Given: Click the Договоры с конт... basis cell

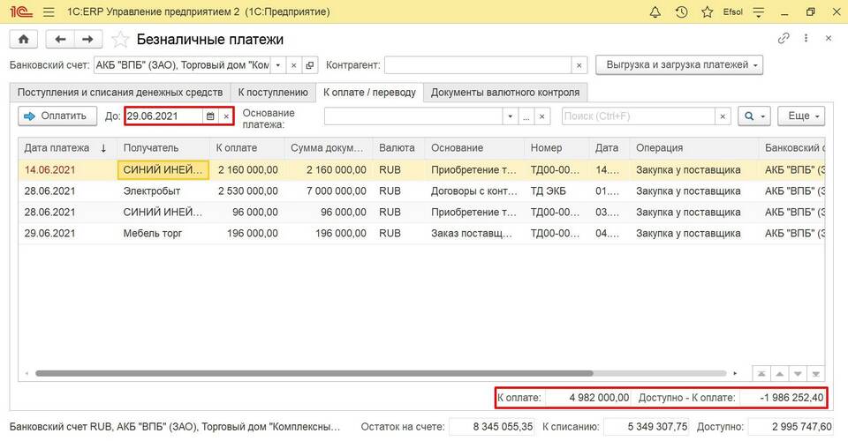Looking at the screenshot, I should click(x=474, y=191).
